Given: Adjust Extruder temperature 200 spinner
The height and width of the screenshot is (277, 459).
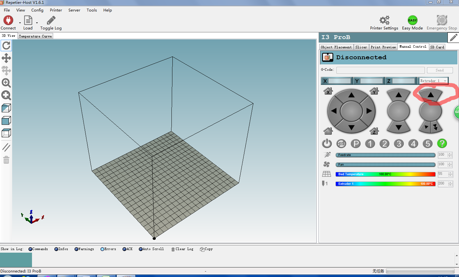Looking at the screenshot, I should pyautogui.click(x=450, y=183).
